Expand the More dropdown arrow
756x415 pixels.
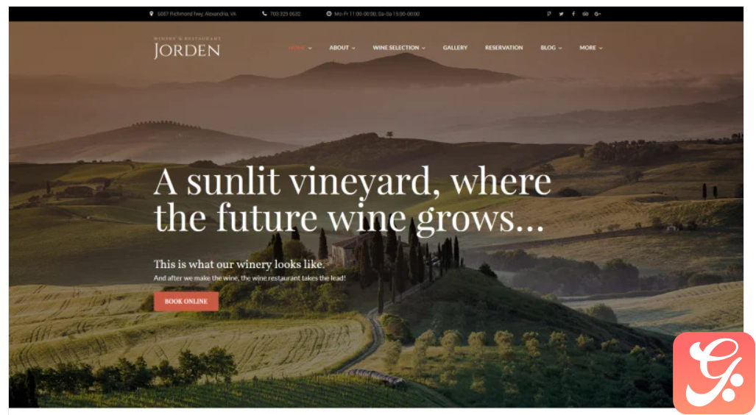[x=600, y=49]
